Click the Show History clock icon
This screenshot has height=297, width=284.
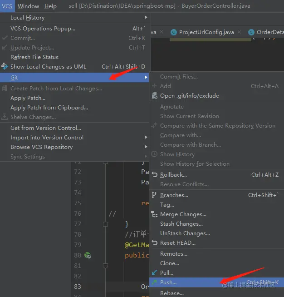coord(154,154)
